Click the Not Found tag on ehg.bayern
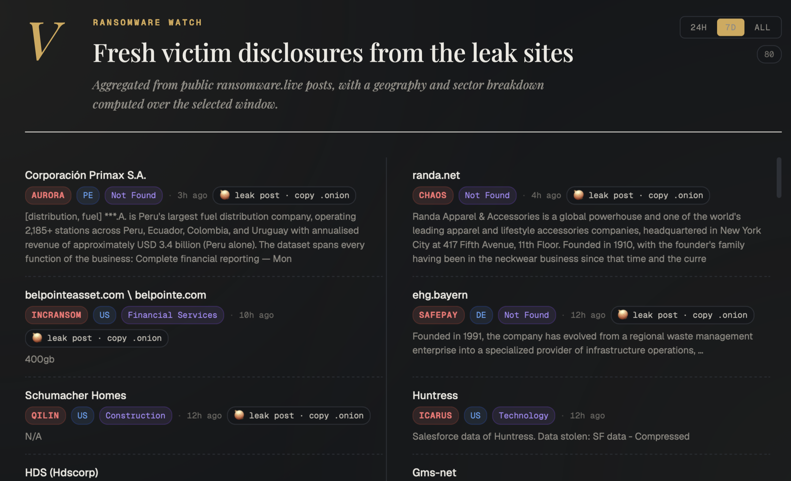The width and height of the screenshot is (791, 481). 527,315
